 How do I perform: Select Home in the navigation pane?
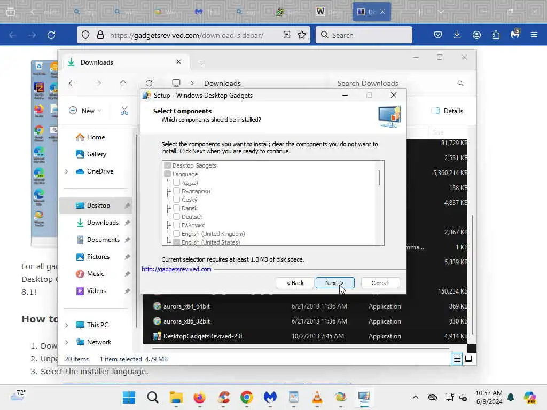pos(96,137)
